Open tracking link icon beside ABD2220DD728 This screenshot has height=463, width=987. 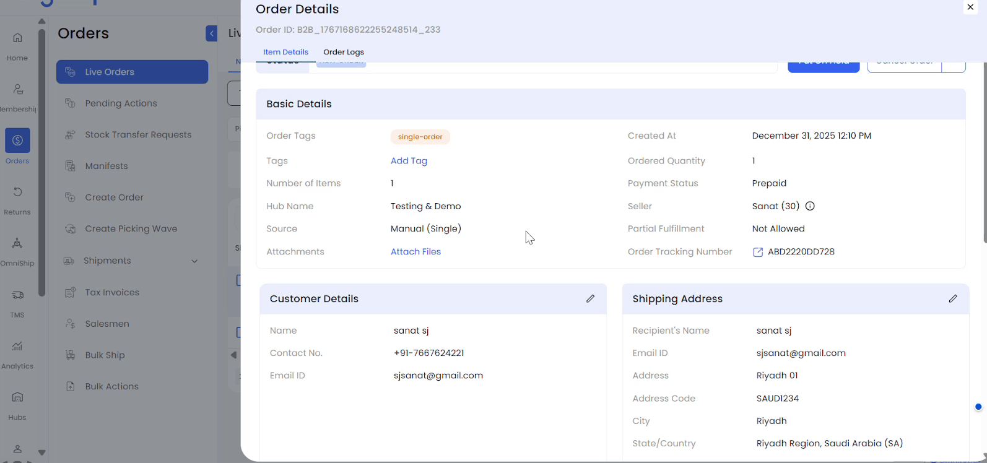click(757, 252)
